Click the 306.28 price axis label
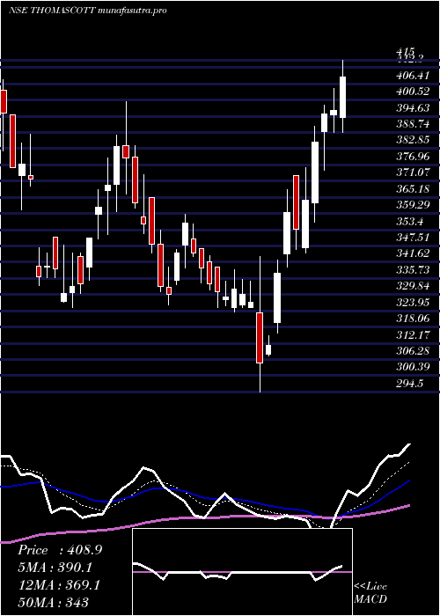The image size is (440, 616). [x=412, y=351]
